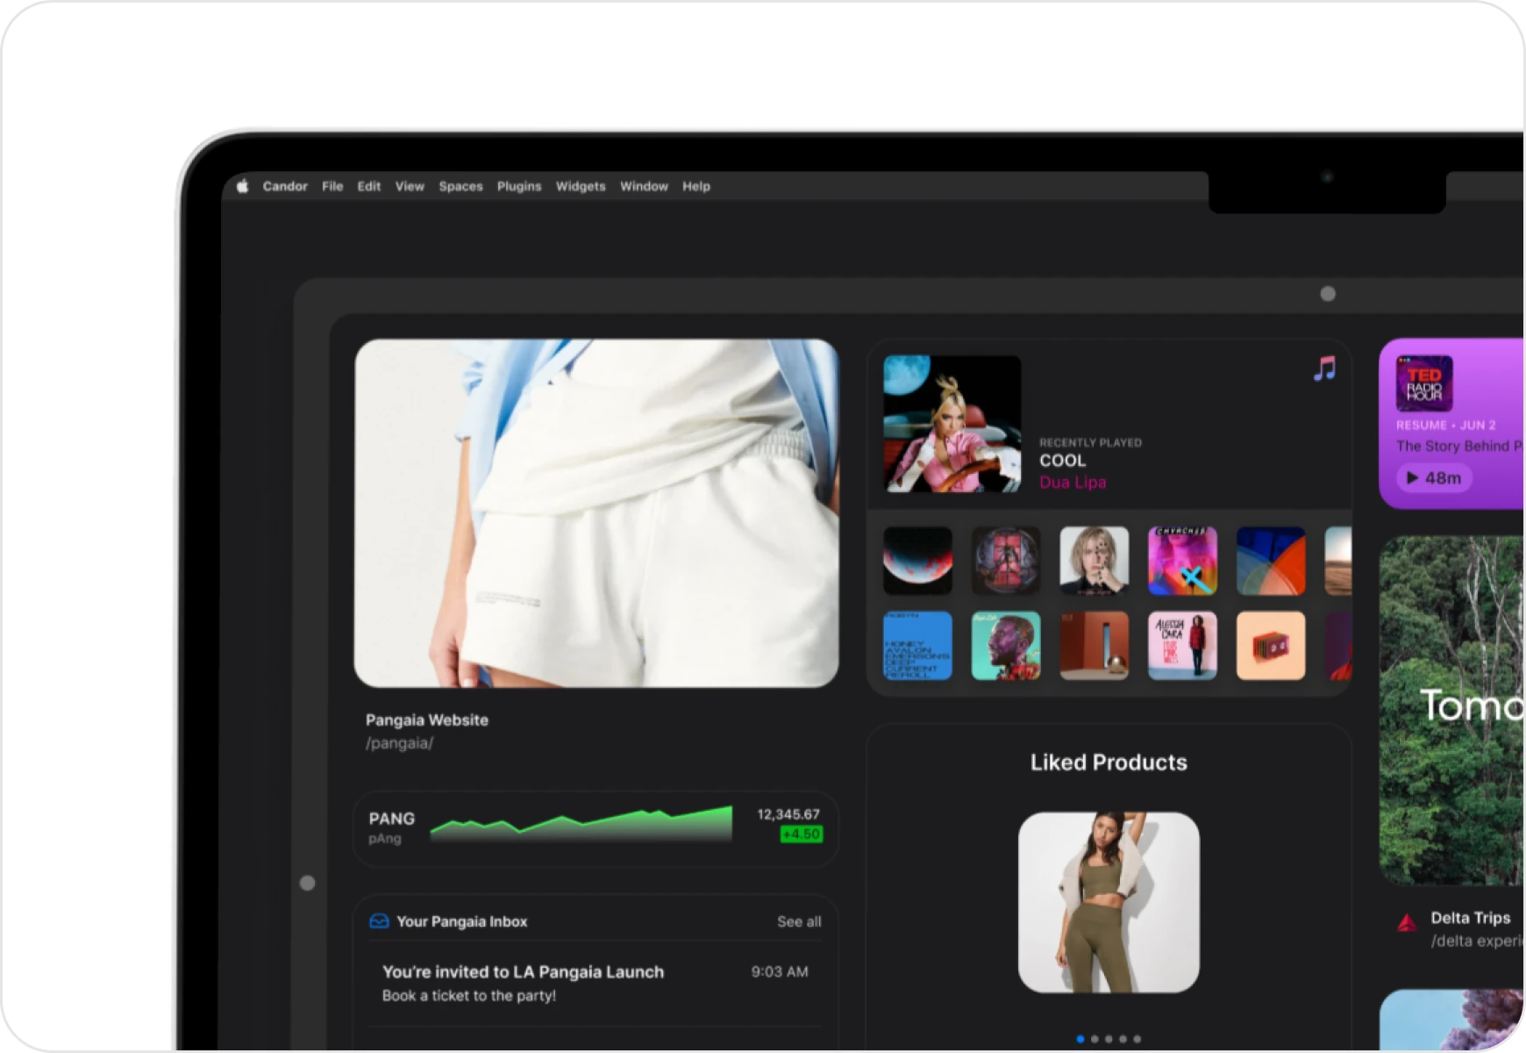Open the Liked Products model photo
Screen dimensions: 1526x1053
tap(1109, 902)
